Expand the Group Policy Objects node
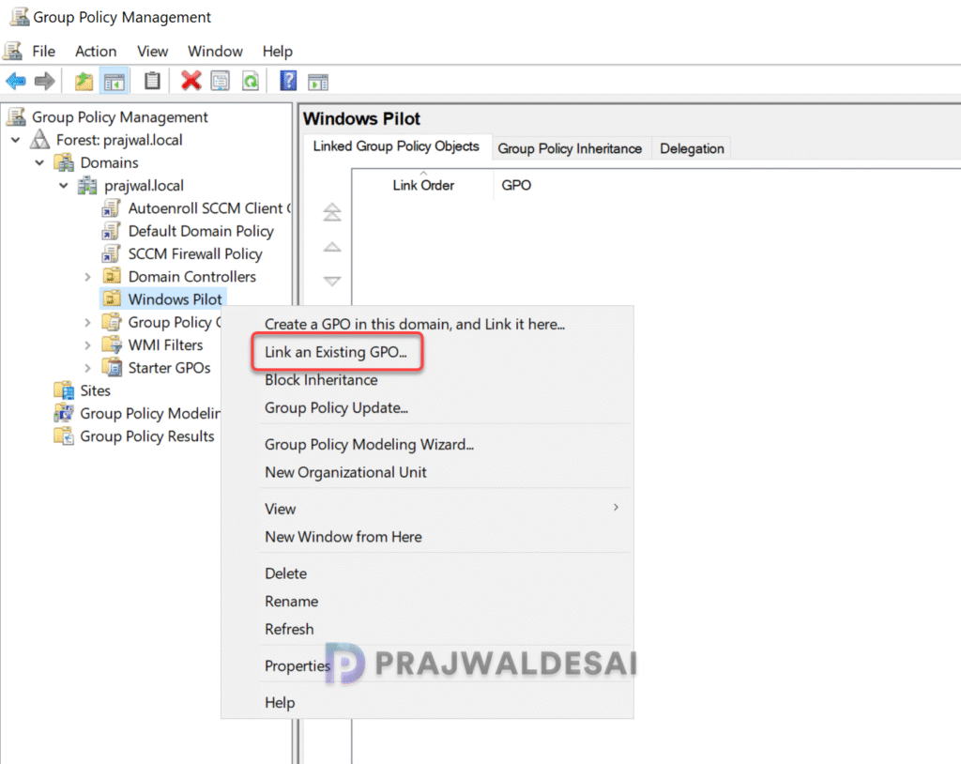The image size is (961, 764). [x=87, y=322]
